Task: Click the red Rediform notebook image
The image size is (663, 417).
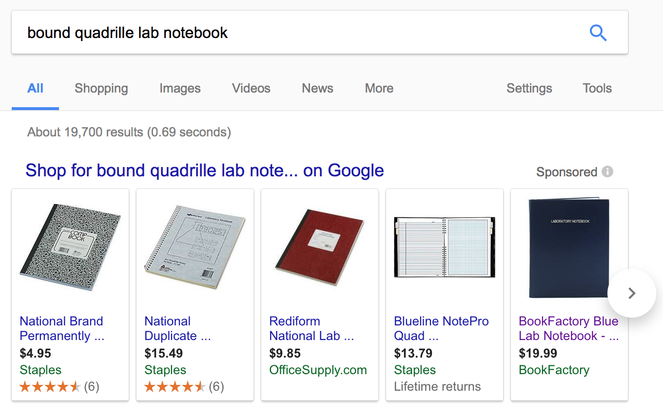Action: click(320, 247)
